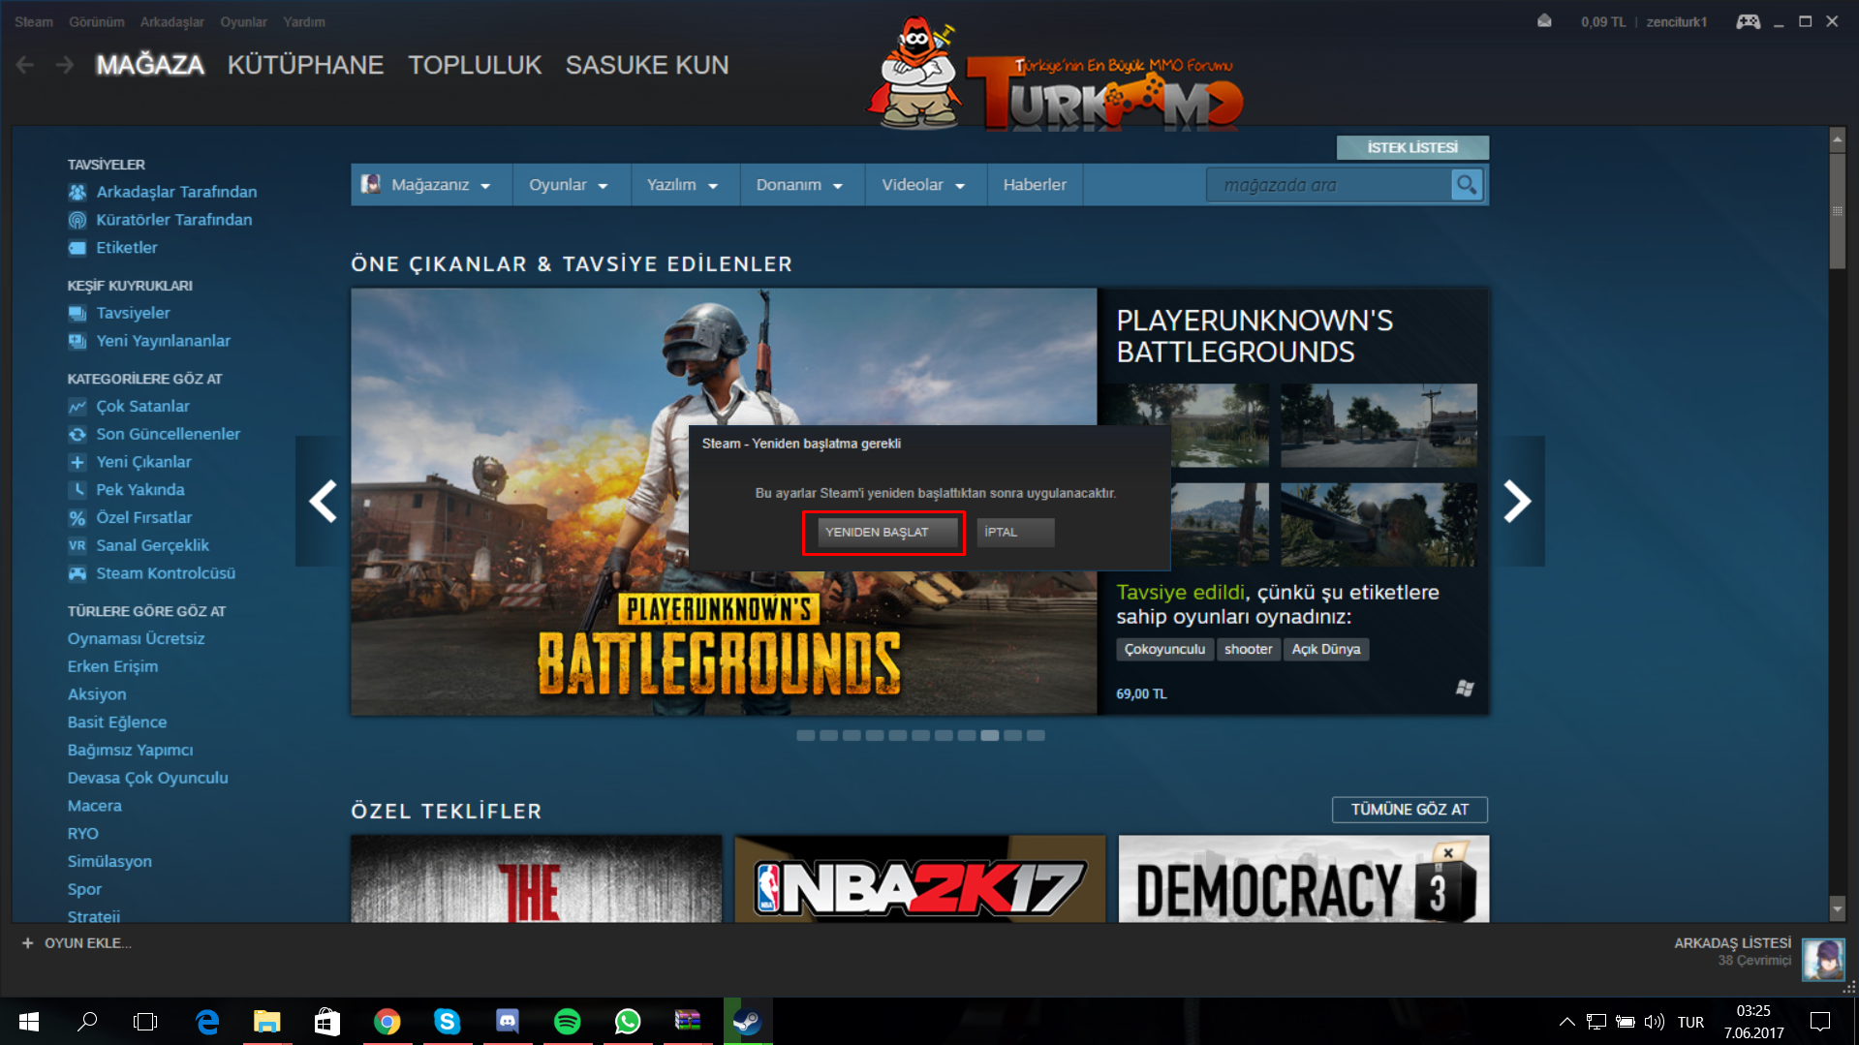Open Aksiyon genre link
Viewport: 1859px width, 1045px height.
click(x=97, y=694)
